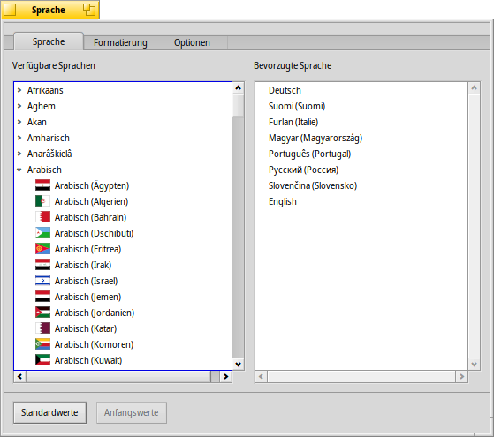Expand the Afrikaans language group

tap(19, 90)
